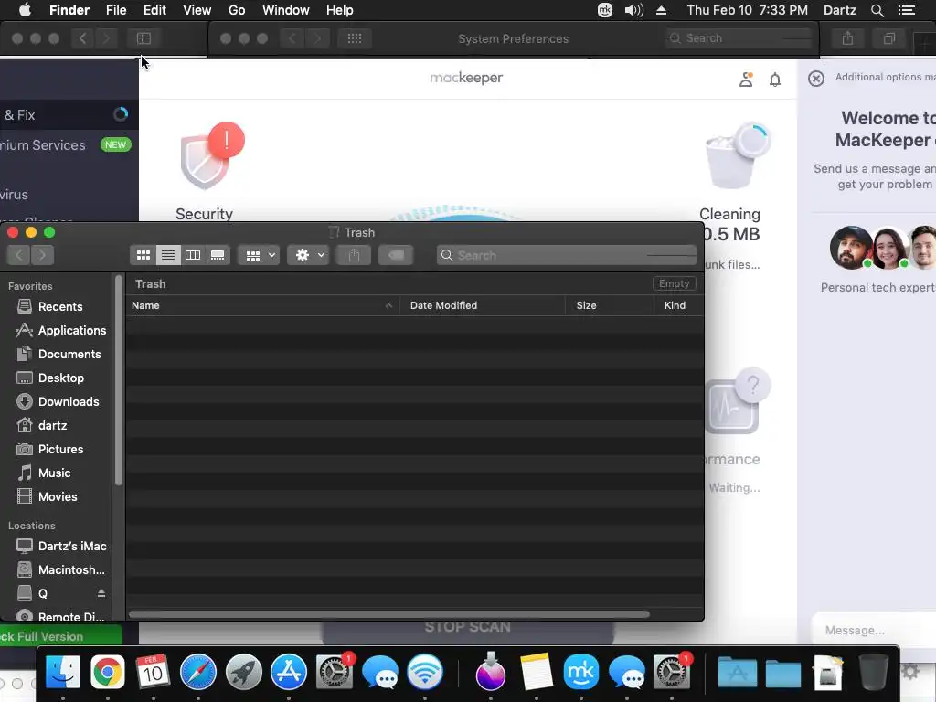Open Launchpad rocket in the Dock

point(243,672)
